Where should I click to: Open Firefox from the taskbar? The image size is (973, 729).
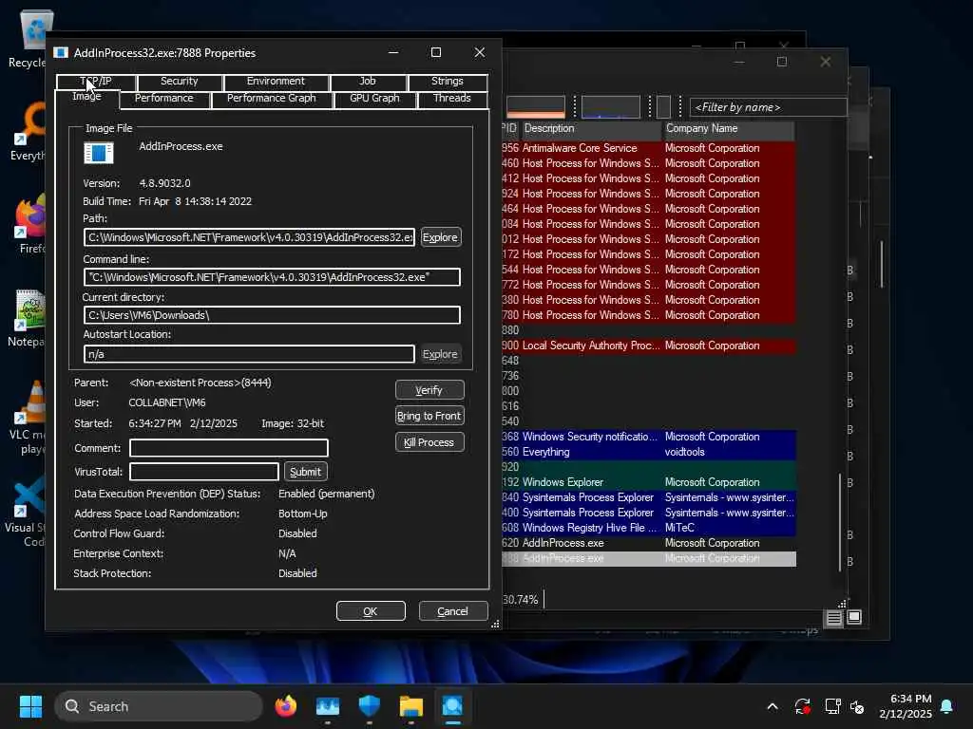click(x=285, y=706)
